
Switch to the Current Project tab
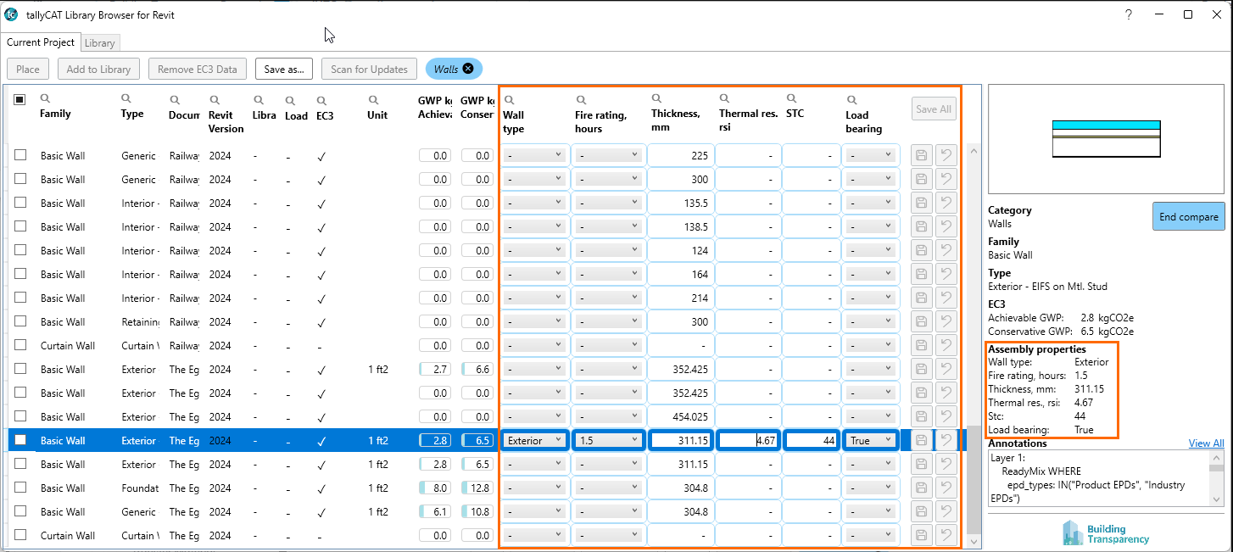tap(41, 42)
